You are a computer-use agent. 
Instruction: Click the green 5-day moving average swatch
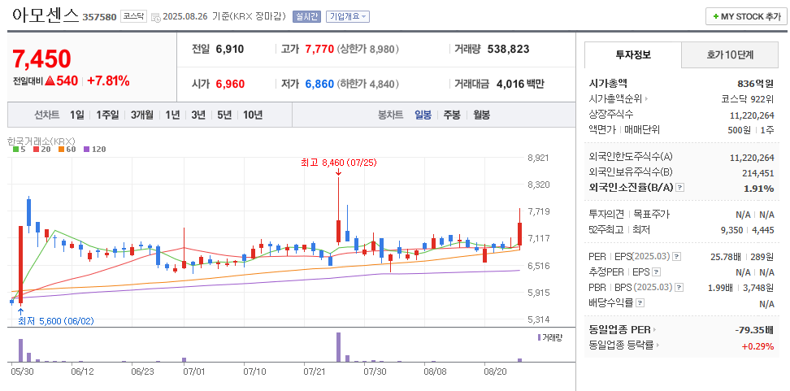(x=15, y=149)
